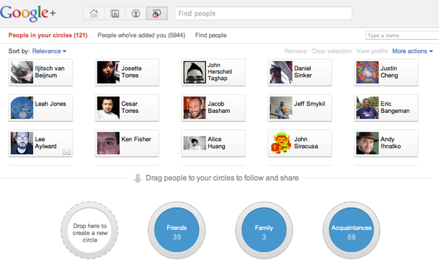Image resolution: width=439 pixels, height=263 pixels.
Task: Select Jeff Smykil's avatar photo
Action: point(281,108)
